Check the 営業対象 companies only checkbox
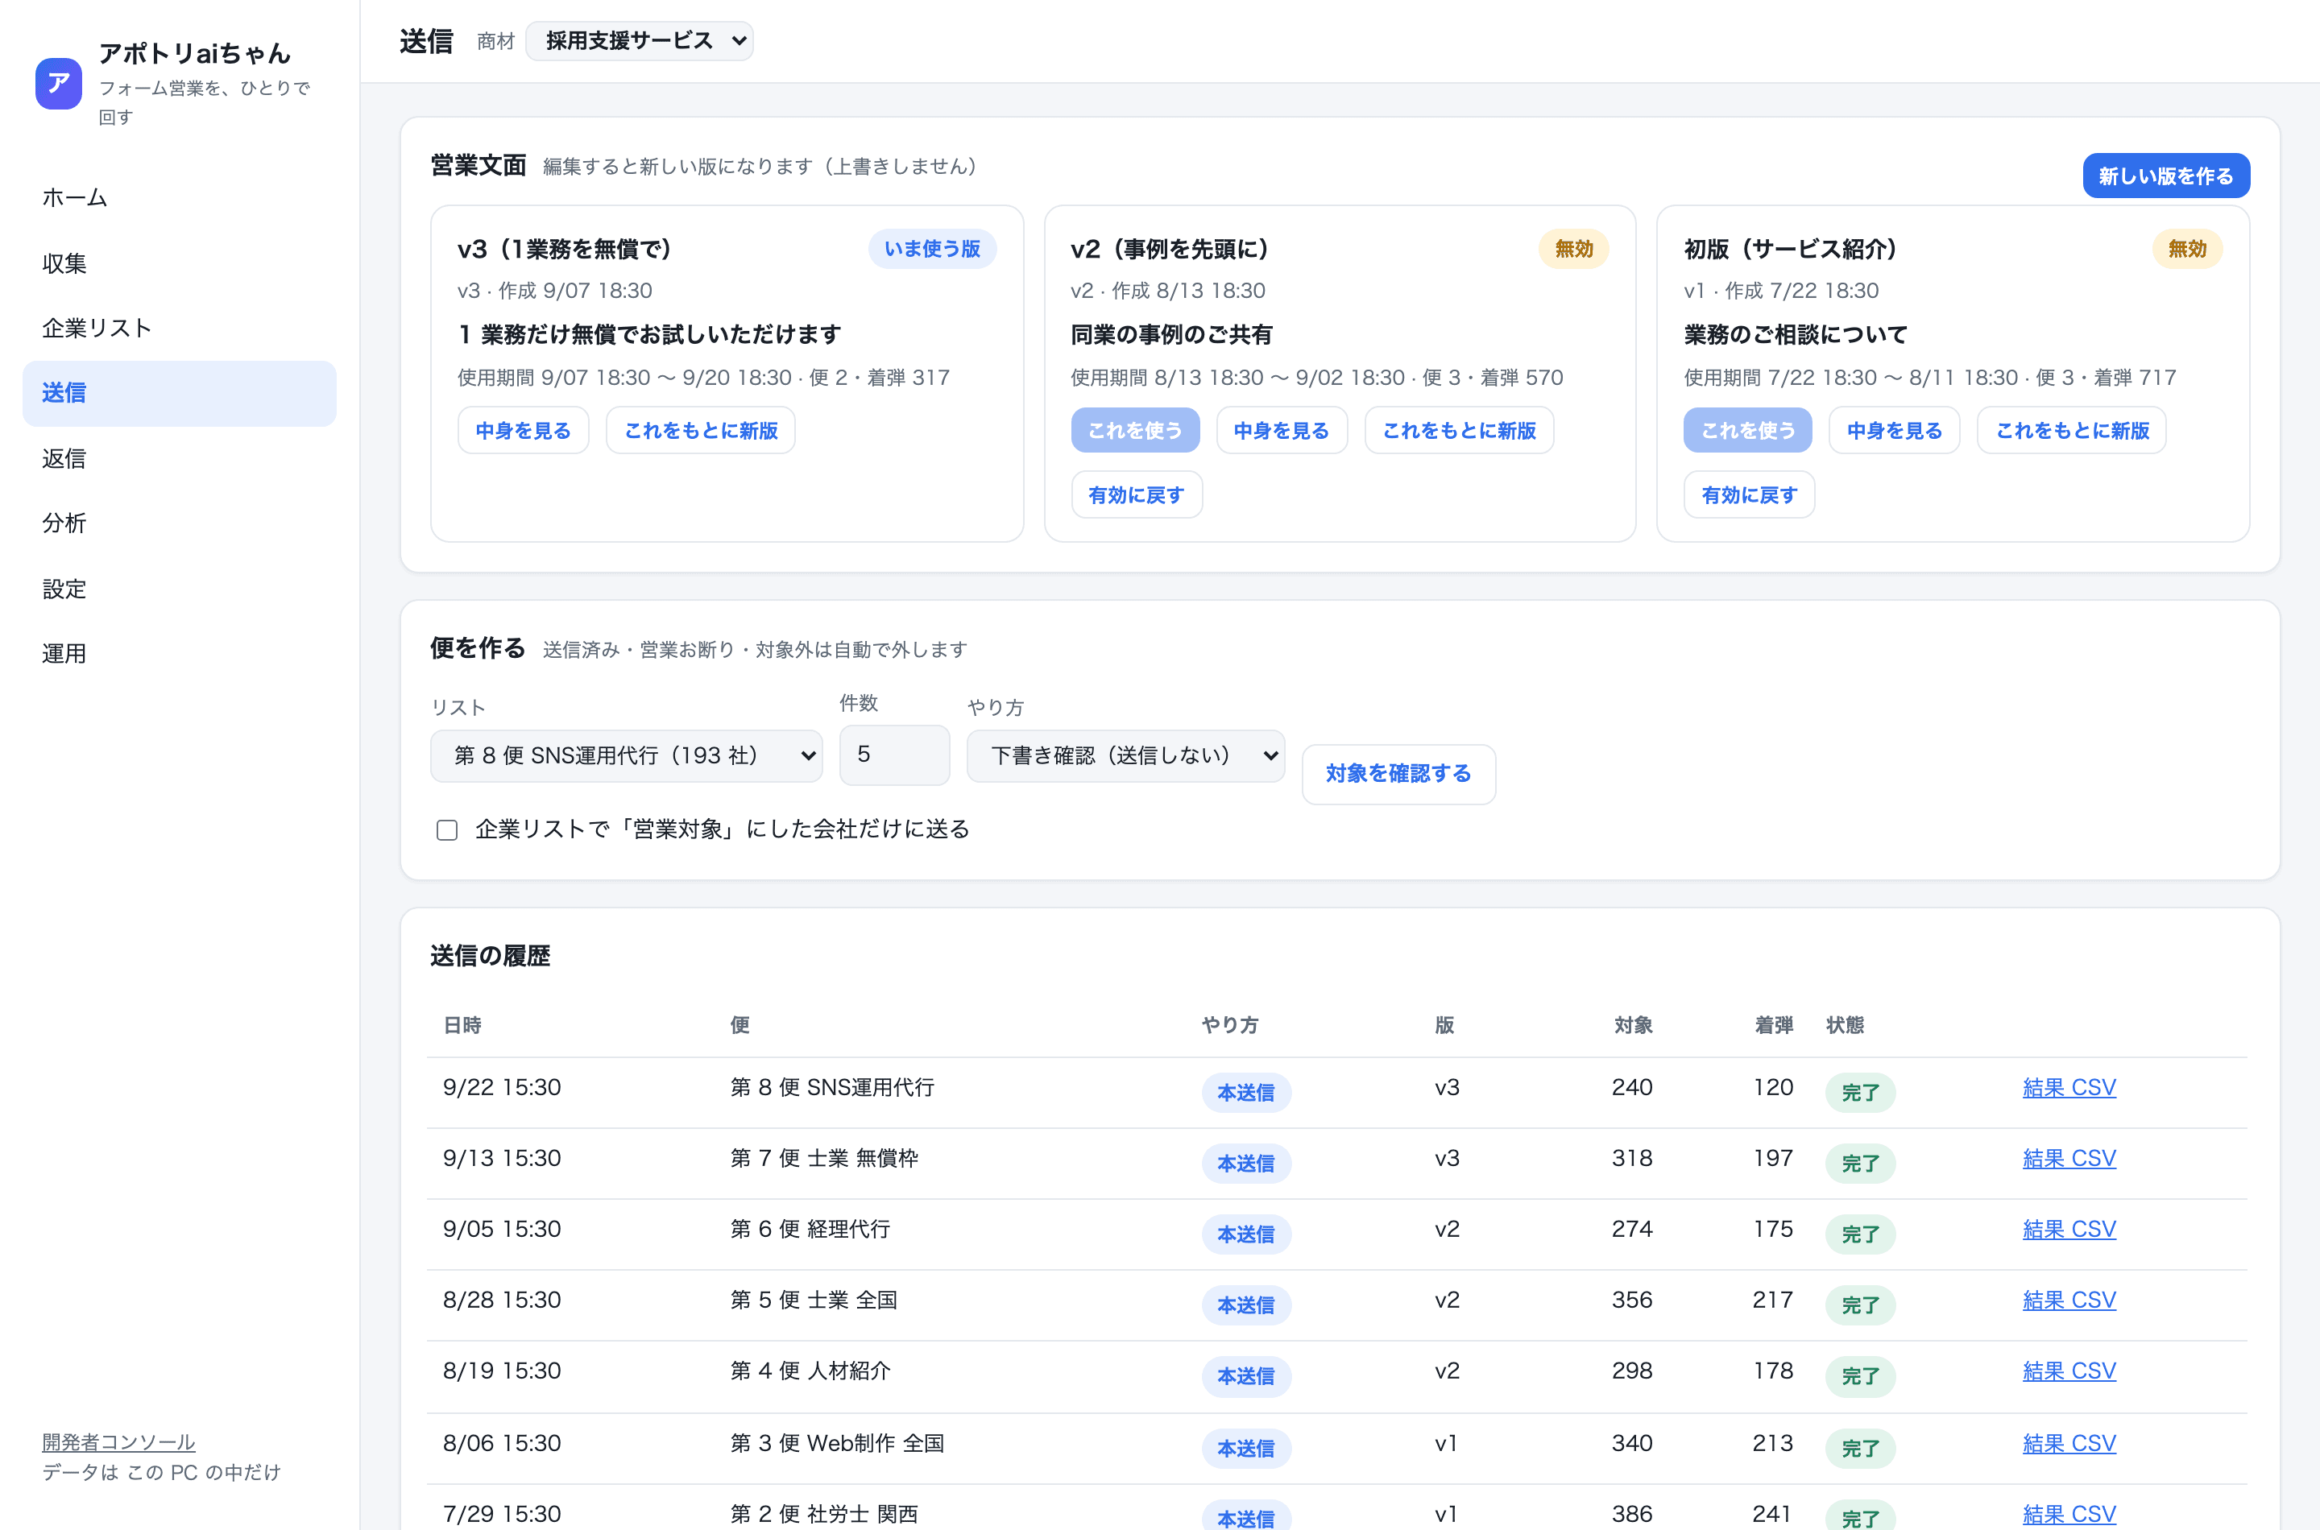This screenshot has height=1530, width=2320. point(447,829)
